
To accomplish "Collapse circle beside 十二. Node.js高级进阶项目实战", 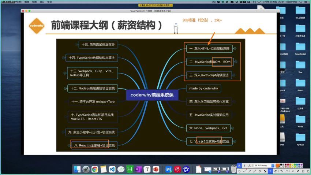I will 65,88.
